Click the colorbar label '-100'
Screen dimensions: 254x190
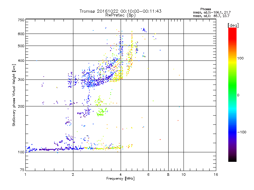[242, 132]
